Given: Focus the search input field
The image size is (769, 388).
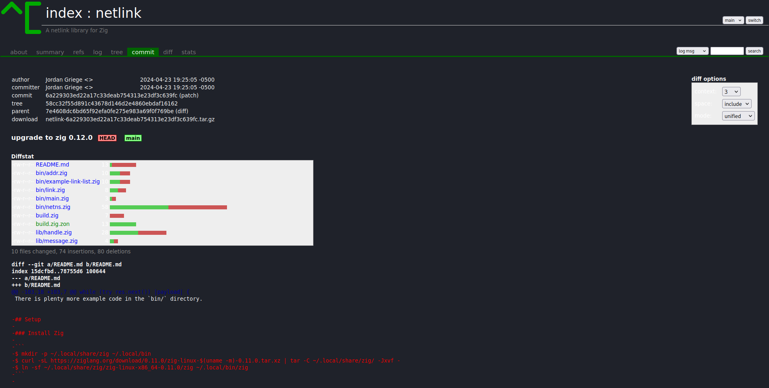Looking at the screenshot, I should tap(727, 51).
